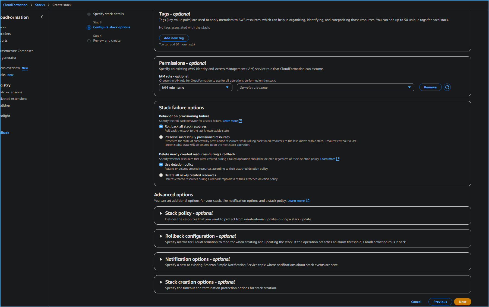
Task: Click external link icon next to deletion policy Learn more
Action: point(337,159)
